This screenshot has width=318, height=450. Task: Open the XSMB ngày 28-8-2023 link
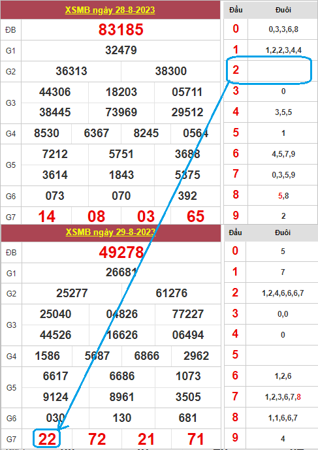point(110,10)
